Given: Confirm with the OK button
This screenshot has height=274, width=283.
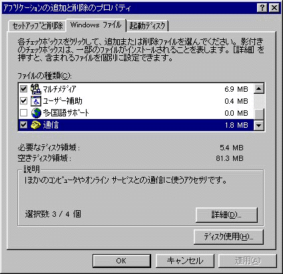Looking at the screenshot, I should [122, 261].
